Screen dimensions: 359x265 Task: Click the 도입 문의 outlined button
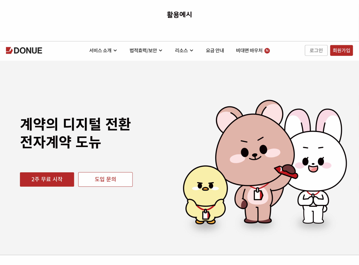105,179
